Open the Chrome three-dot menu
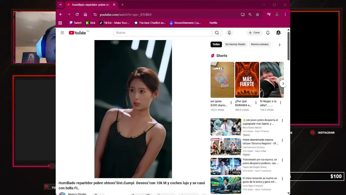 [x=285, y=14]
